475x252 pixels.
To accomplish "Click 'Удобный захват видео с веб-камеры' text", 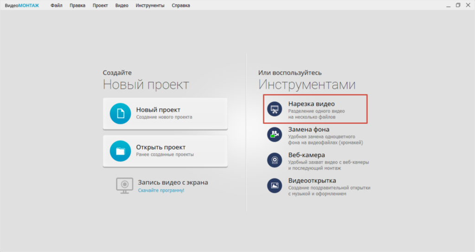I will pos(328,162).
